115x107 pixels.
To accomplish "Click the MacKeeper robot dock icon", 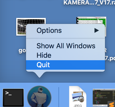I will (x=39, y=96).
